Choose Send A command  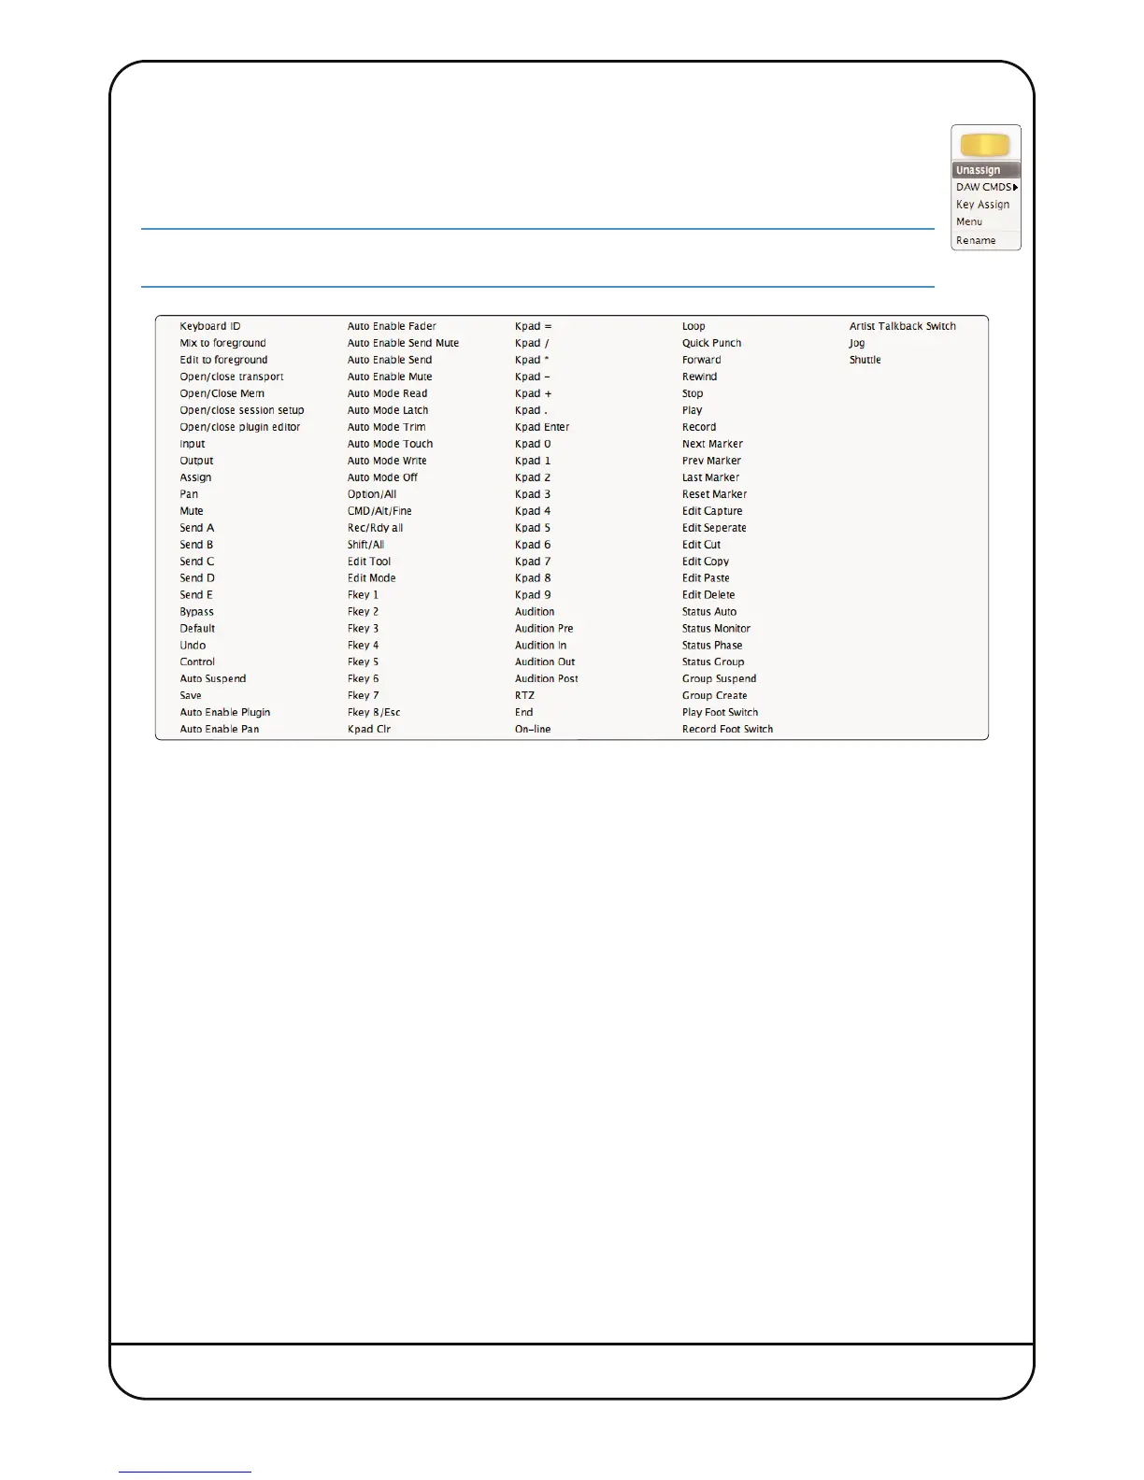pos(197,528)
